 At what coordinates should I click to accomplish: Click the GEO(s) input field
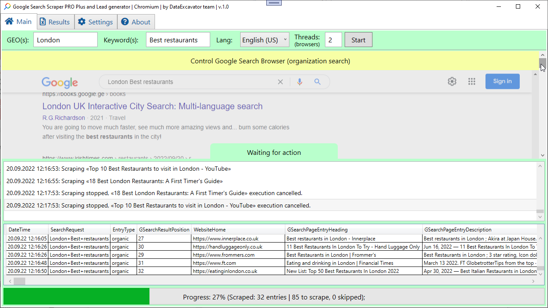click(66, 40)
